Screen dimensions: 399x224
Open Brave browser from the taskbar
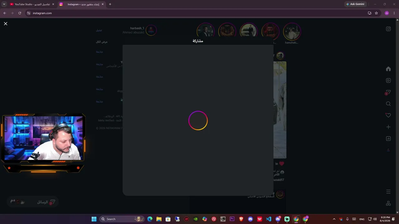click(x=241, y=219)
